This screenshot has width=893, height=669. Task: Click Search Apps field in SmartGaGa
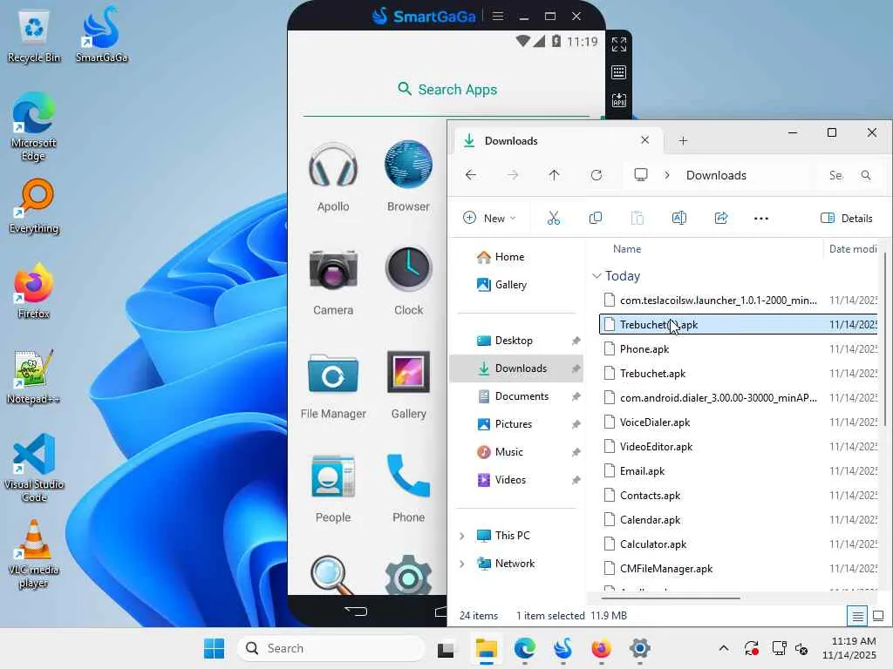(x=447, y=90)
